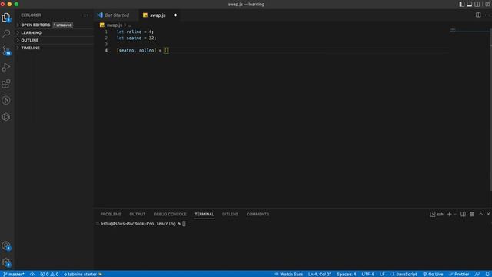
Task: Open editor more actions menu
Action: (x=487, y=15)
